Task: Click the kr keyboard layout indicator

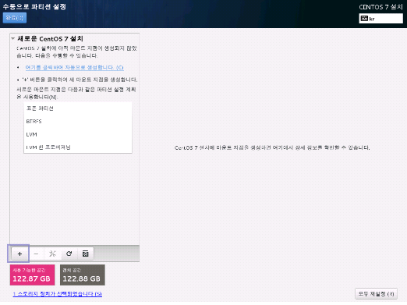Action: coord(380,19)
